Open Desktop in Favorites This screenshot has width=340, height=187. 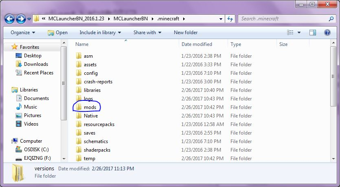click(x=33, y=56)
